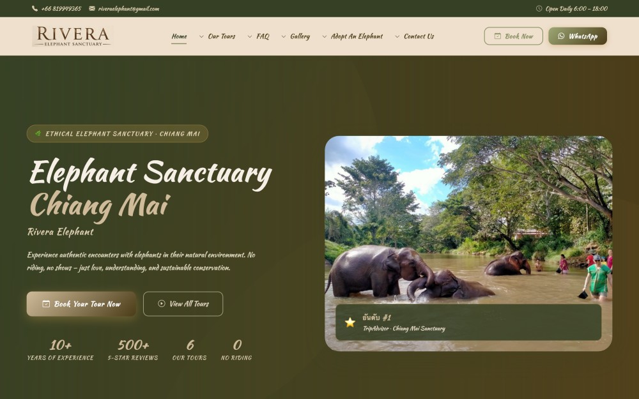Click the View All Tours button
639x399 pixels.
click(183, 304)
